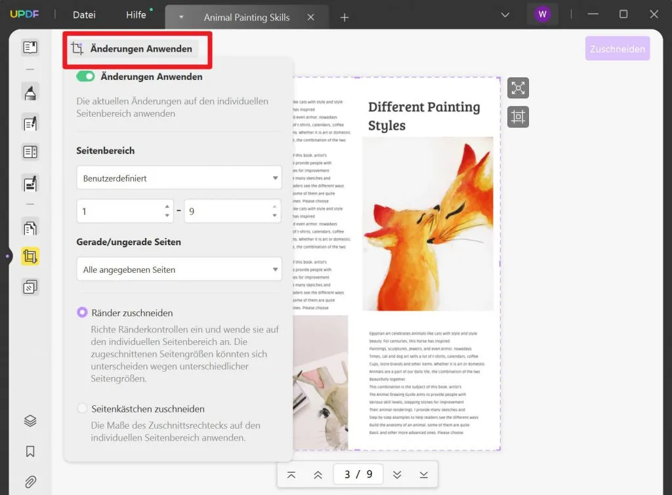Switch to Animal Painting Skills tab
Screen dimensions: 672x495
[x=247, y=18]
